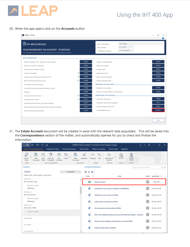Open the Financial Summary tab
Image resolution: width=190 pixels, height=247 pixels.
pyautogui.click(x=69, y=149)
